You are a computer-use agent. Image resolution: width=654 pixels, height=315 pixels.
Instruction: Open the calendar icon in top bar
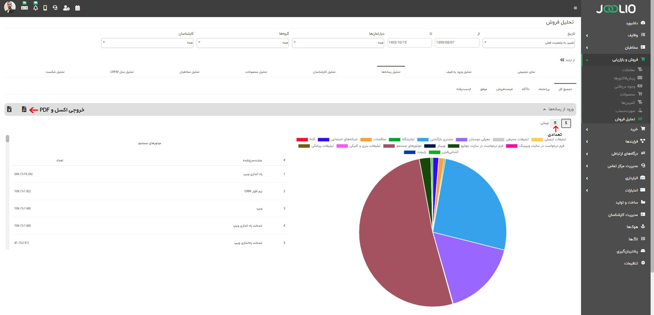tap(78, 8)
